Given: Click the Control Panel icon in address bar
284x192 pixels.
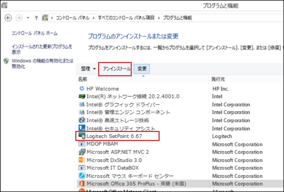Looking at the screenshot, I should click(x=45, y=18).
